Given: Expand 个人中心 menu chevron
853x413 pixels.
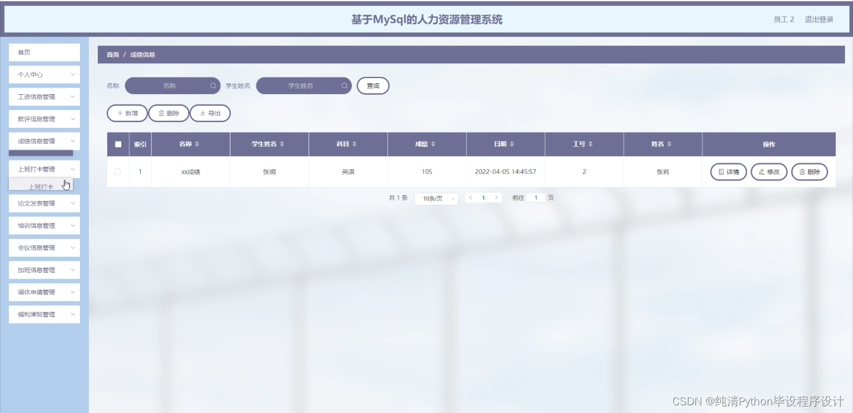Looking at the screenshot, I should coord(73,75).
